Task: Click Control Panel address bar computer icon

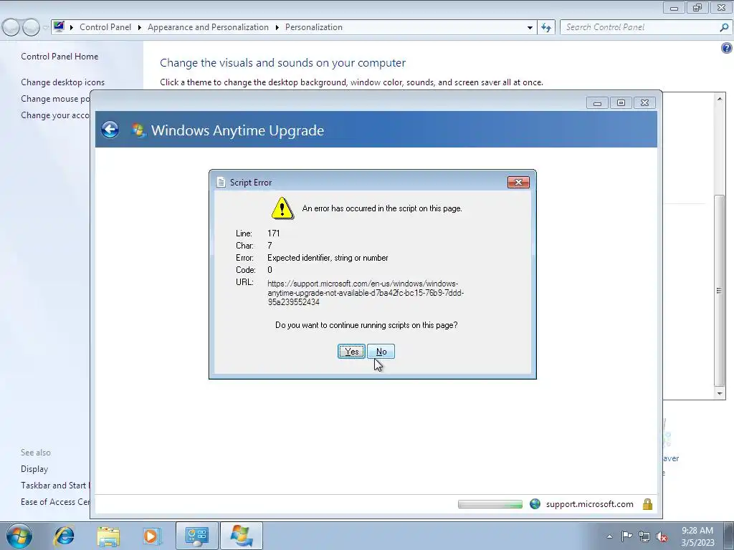Action: [x=59, y=26]
